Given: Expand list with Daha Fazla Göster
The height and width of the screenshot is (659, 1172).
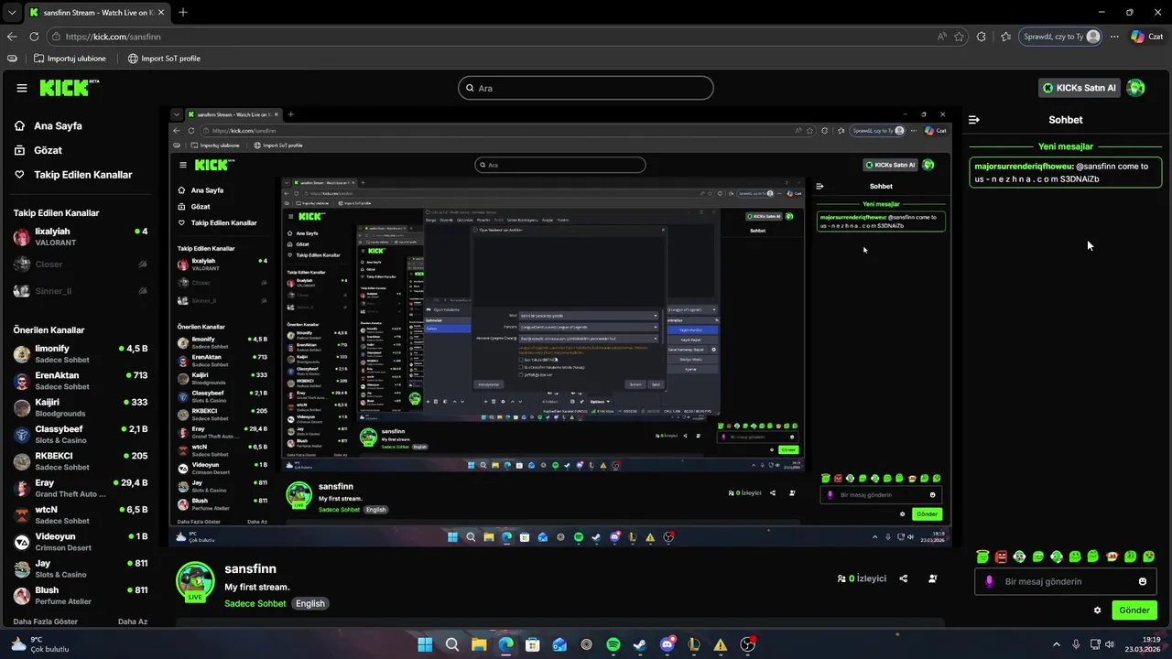Looking at the screenshot, I should (x=46, y=621).
